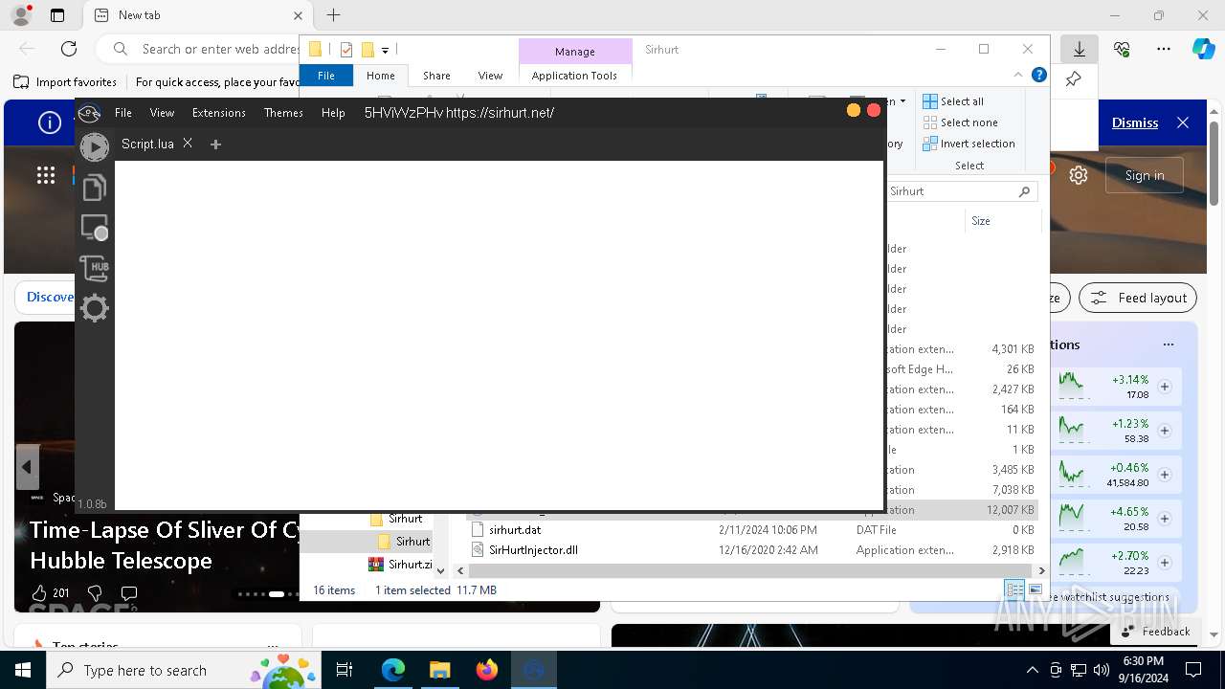This screenshot has height=689, width=1225.
Task: Click the Sign in button on the new tab page
Action: point(1145,175)
